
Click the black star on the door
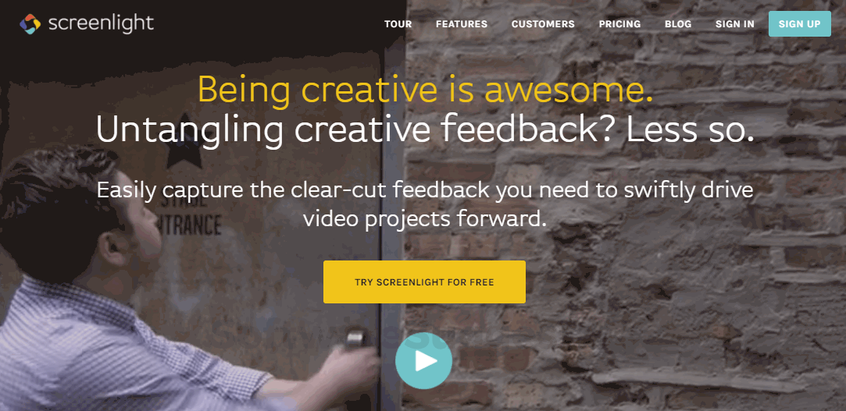click(x=184, y=143)
